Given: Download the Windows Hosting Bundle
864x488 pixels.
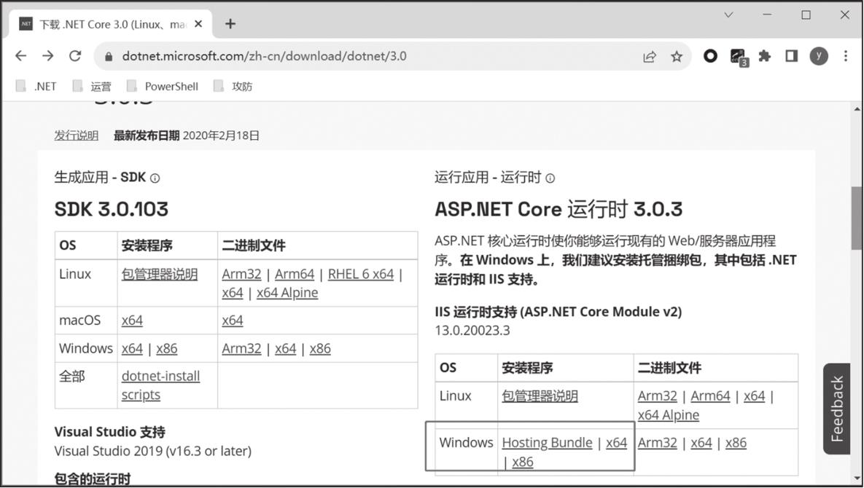Looking at the screenshot, I should coord(547,442).
